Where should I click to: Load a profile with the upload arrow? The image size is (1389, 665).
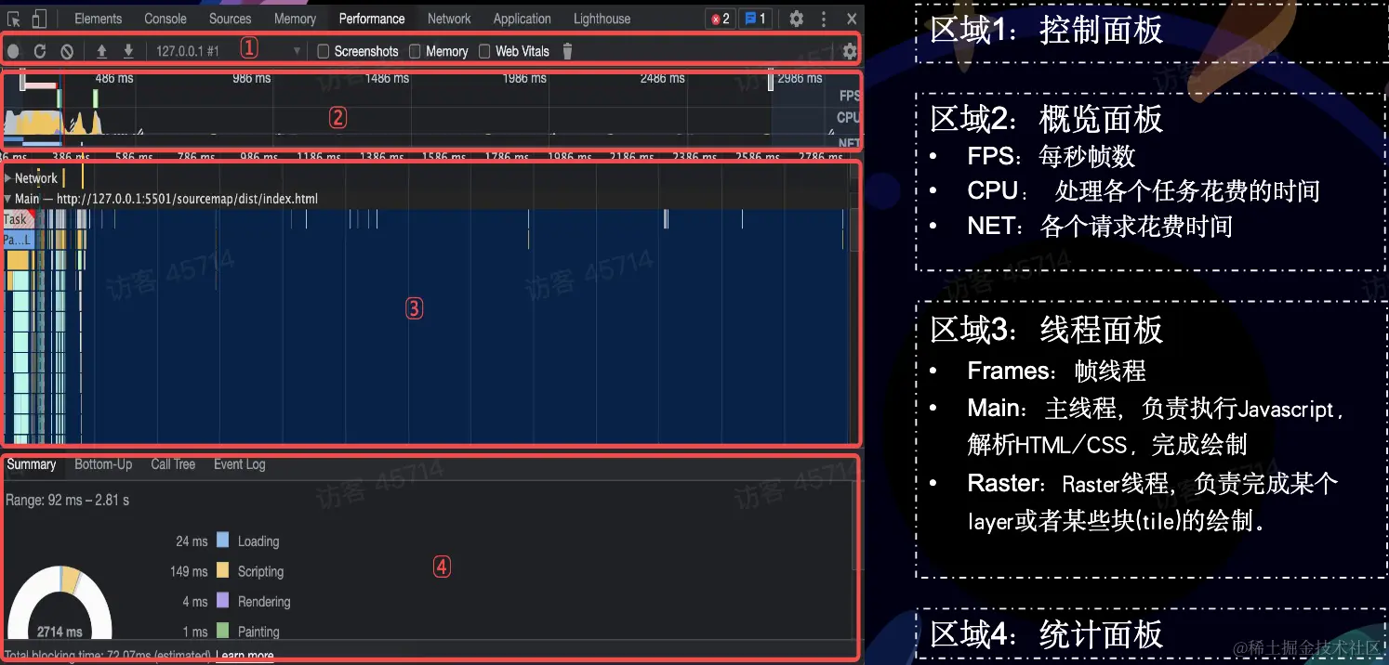coord(101,51)
